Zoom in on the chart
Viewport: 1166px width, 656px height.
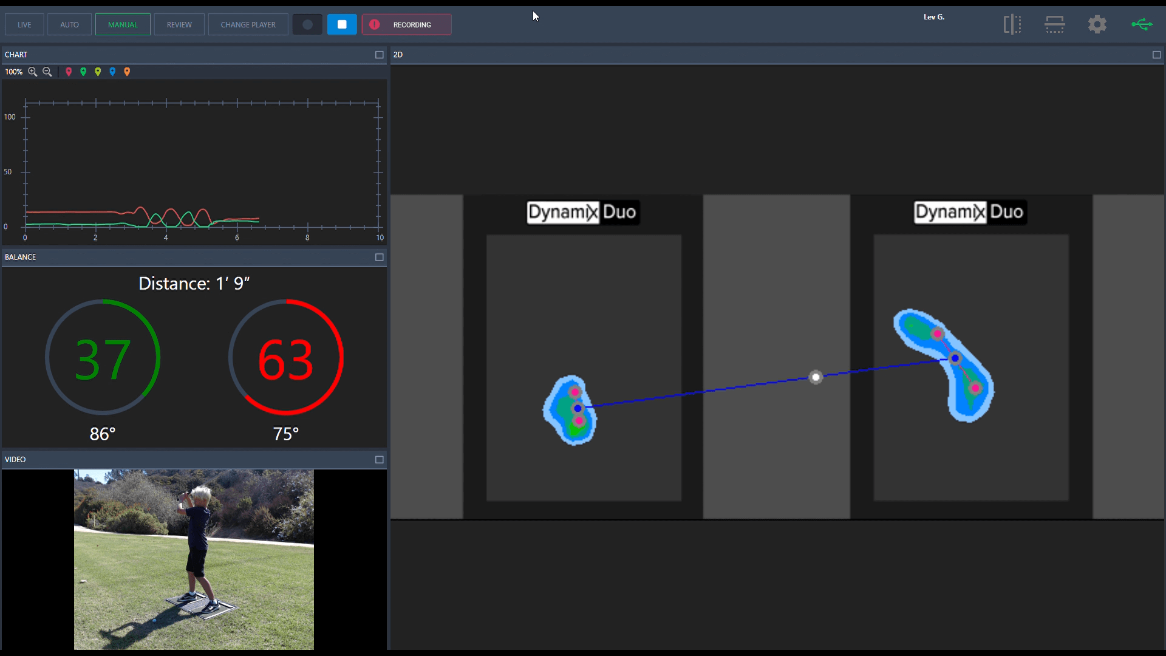click(x=33, y=72)
